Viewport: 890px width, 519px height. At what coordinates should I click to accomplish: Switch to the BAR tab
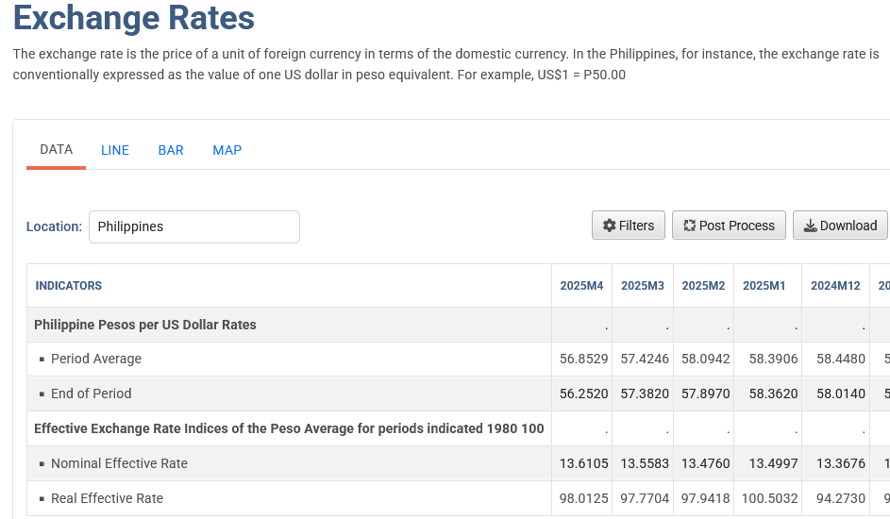pos(171,150)
